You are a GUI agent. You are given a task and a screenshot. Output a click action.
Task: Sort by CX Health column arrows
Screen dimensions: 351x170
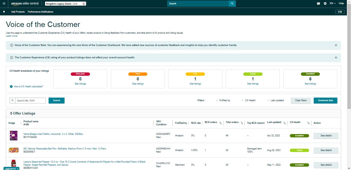tap(308, 123)
